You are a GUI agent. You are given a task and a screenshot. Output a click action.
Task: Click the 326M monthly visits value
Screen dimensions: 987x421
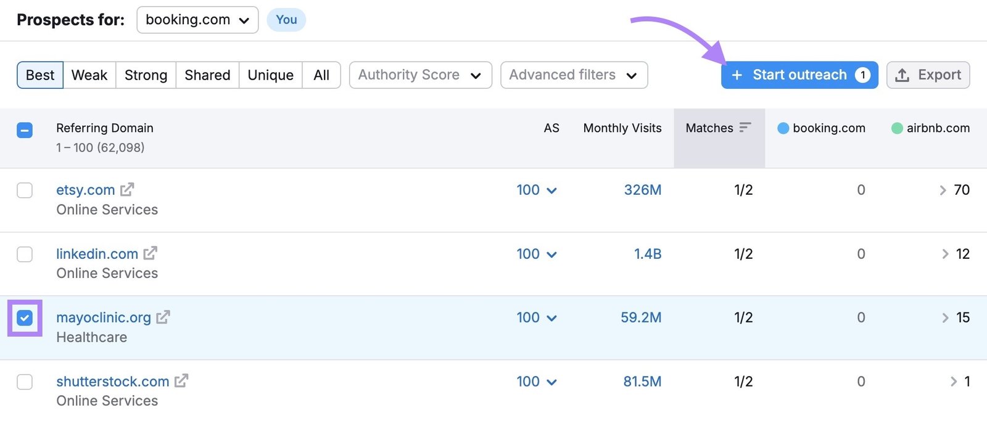pos(643,190)
